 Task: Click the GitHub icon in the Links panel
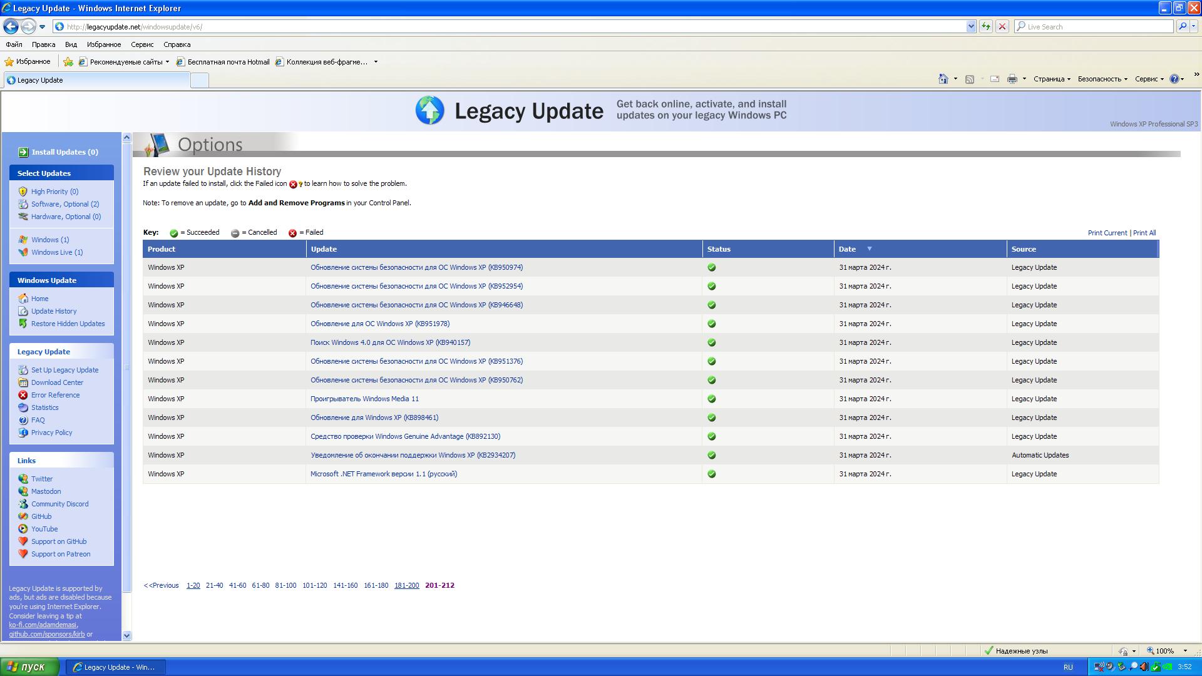point(23,516)
